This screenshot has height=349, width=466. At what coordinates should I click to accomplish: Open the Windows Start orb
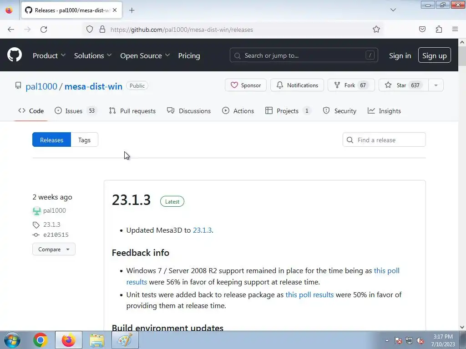(x=12, y=340)
